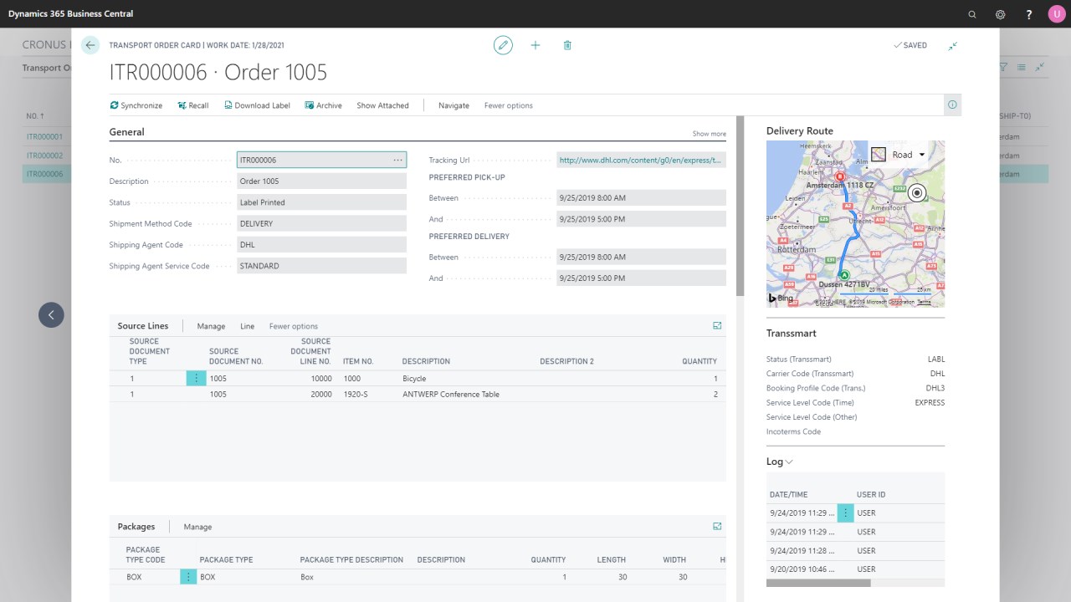This screenshot has height=602, width=1071.
Task: Toggle the FactBox information pane icon
Action: point(952,105)
